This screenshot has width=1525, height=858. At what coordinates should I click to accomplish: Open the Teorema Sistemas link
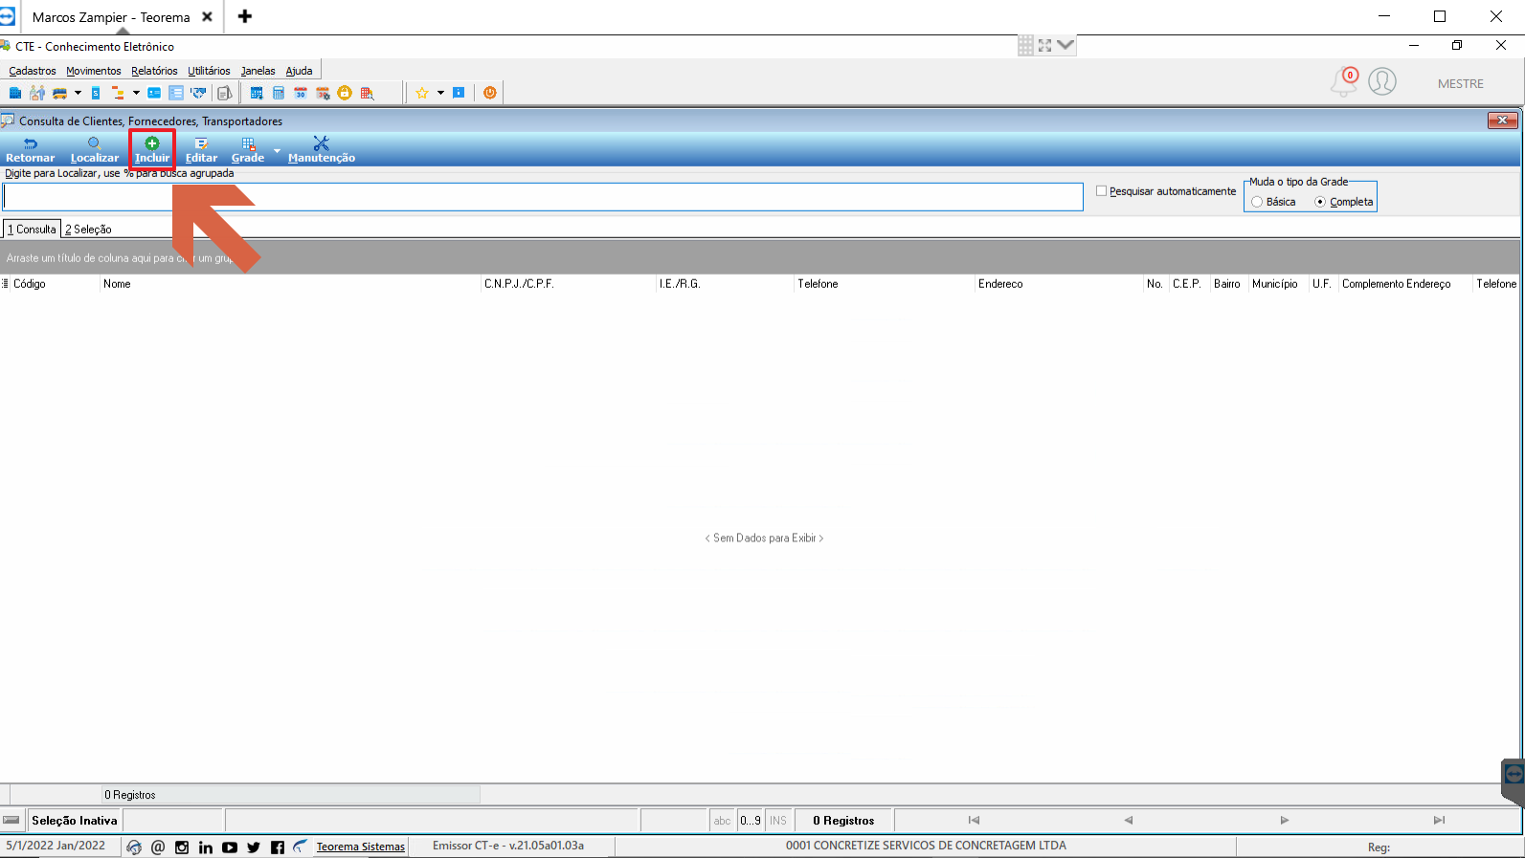coord(361,847)
